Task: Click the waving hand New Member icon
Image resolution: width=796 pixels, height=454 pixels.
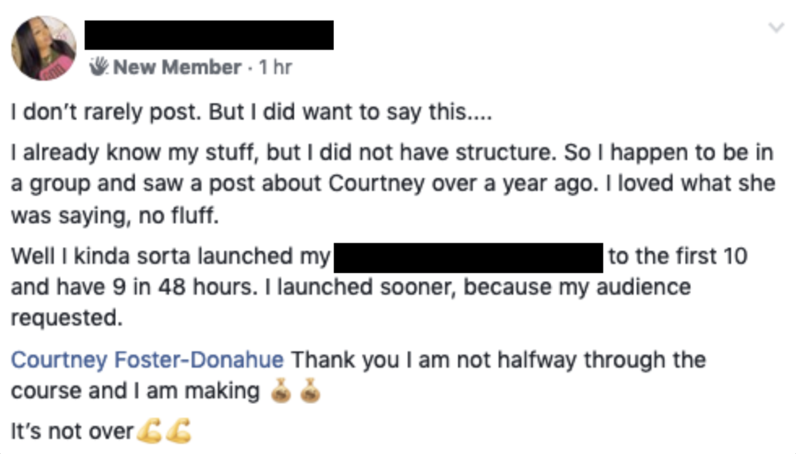Action: click(99, 67)
